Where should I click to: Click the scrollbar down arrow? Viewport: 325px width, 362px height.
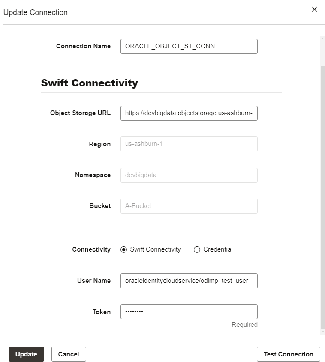coord(322,332)
